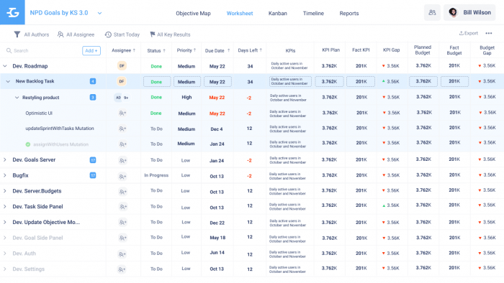Open the team members icon beside Bill Wilson
The height and width of the screenshot is (283, 504).
click(432, 12)
